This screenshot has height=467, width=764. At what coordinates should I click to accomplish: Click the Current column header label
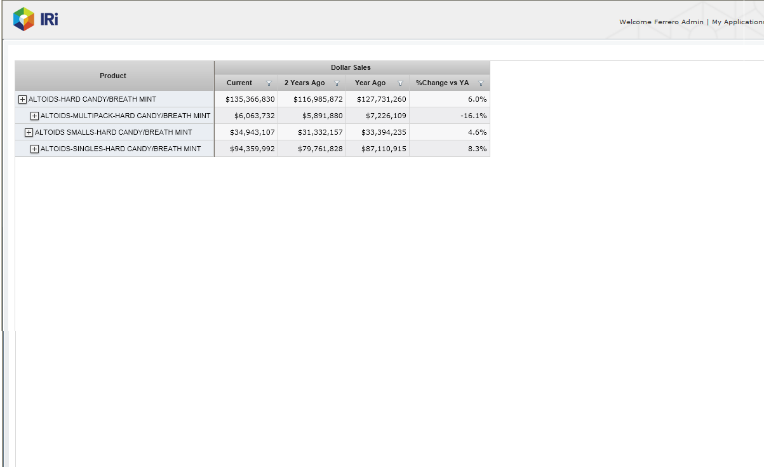coord(239,83)
